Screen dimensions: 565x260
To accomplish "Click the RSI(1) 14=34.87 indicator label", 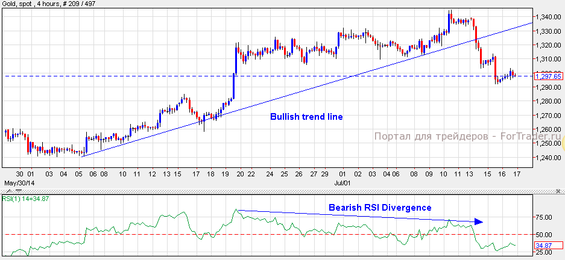I will 28,199.
